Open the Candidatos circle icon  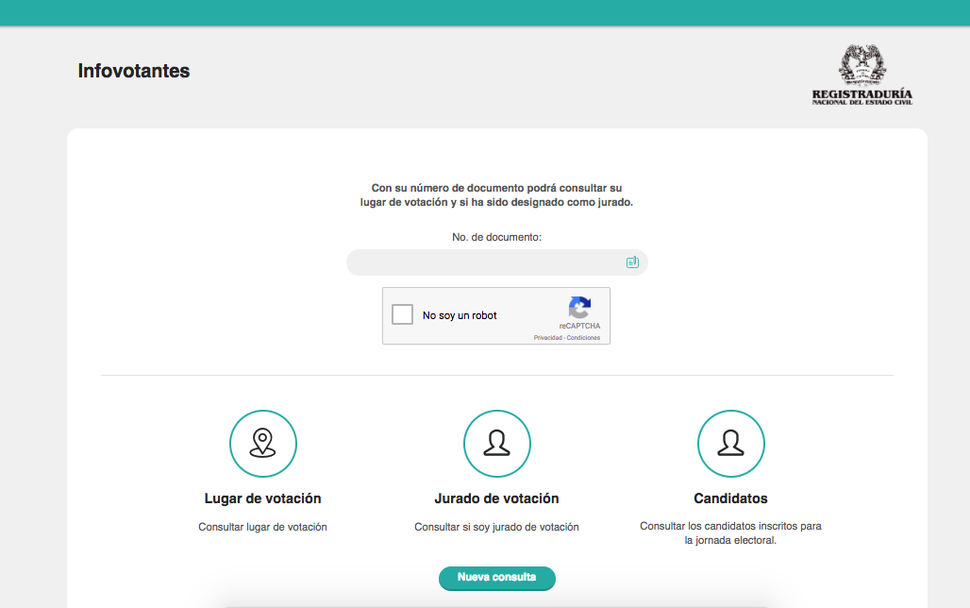[730, 444]
